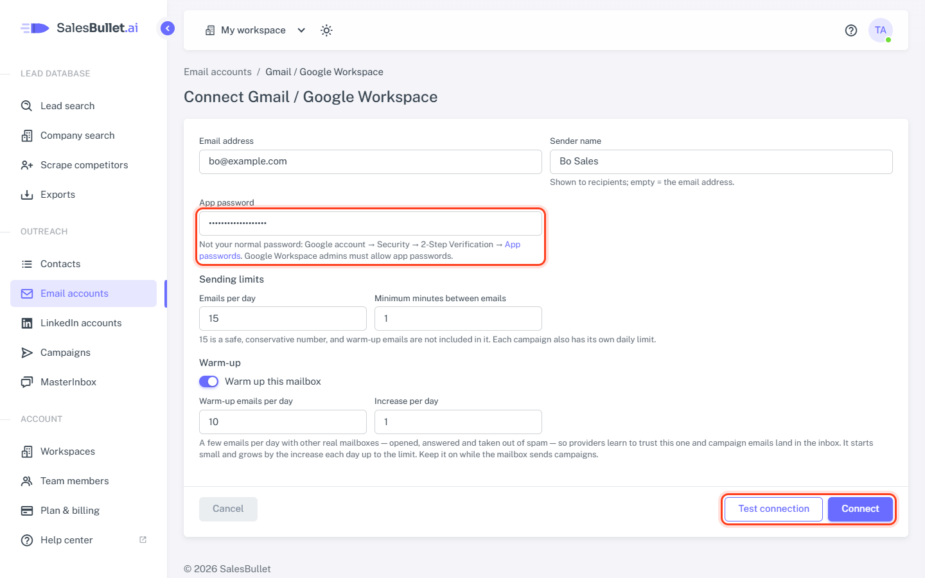Focus the Sender name field
Image resolution: width=925 pixels, height=578 pixels.
[721, 162]
